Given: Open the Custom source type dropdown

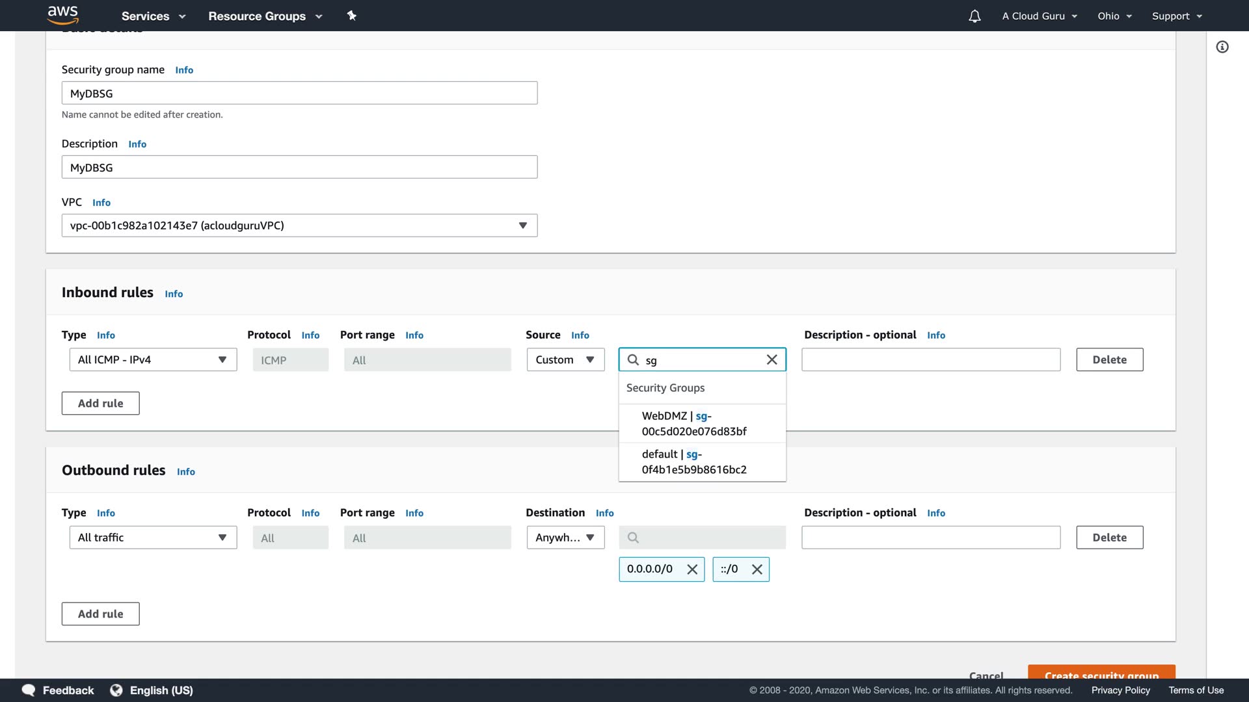Looking at the screenshot, I should click(x=565, y=359).
